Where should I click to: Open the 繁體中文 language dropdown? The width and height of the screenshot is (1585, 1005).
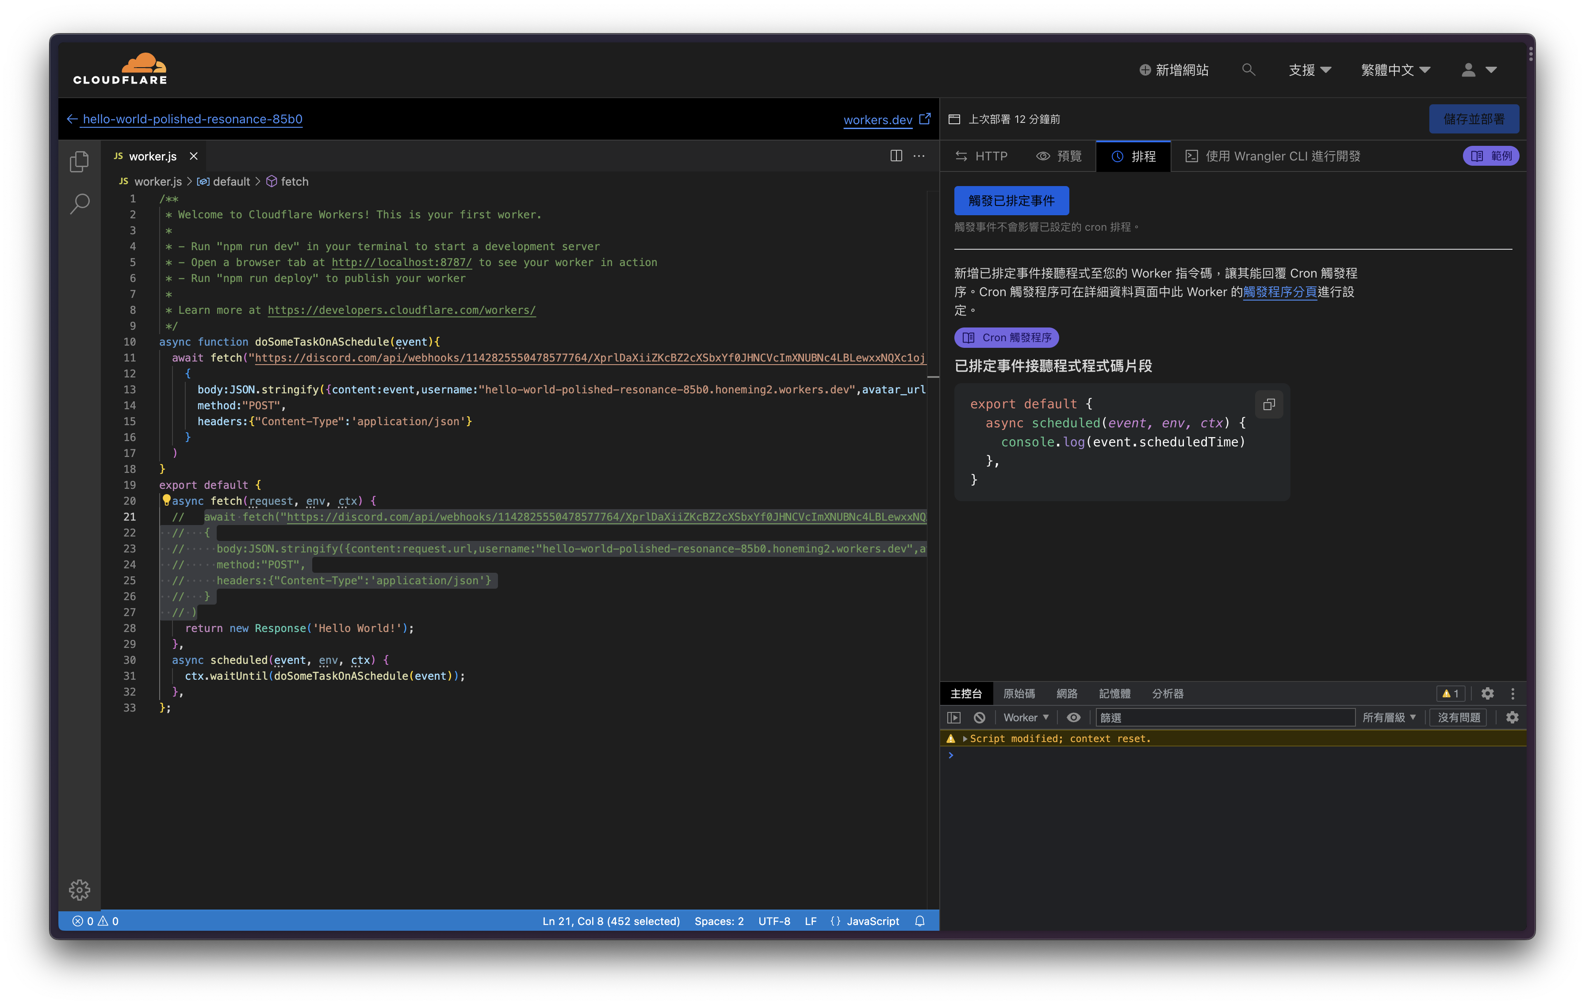tap(1395, 69)
